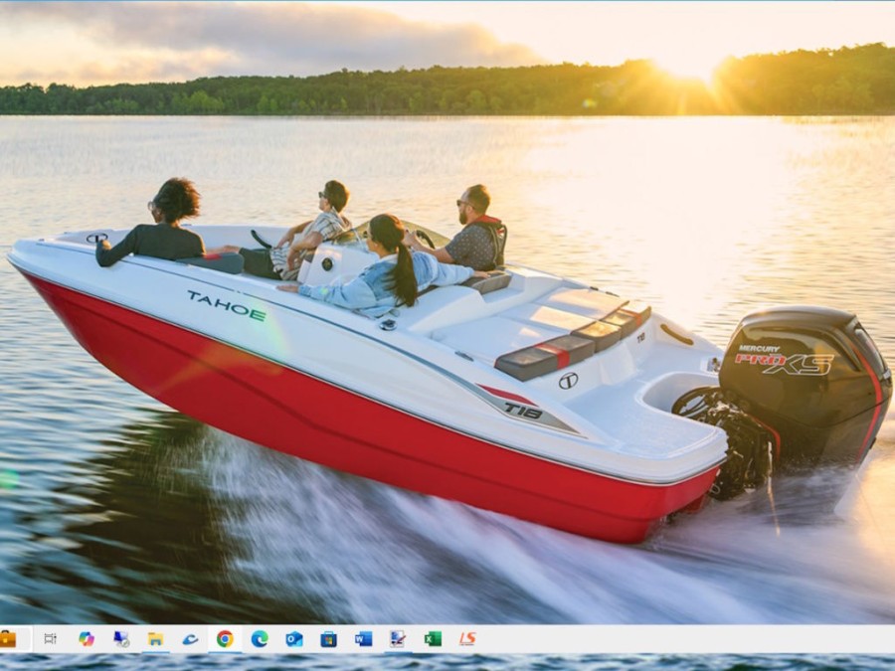The width and height of the screenshot is (895, 671).
Task: Switch to the monitor-with-pen app icon
Action: (398, 639)
